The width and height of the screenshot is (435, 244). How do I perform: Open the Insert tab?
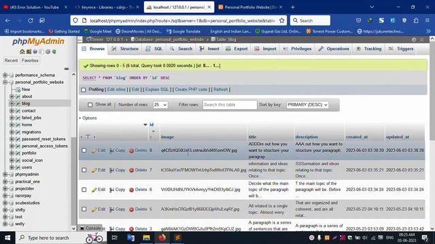coord(209,49)
